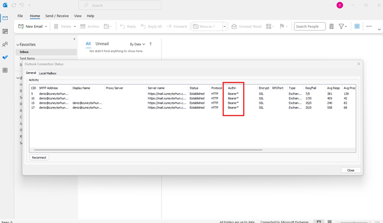Click the Close button in dialog
This screenshot has height=223, width=383.
point(350,170)
